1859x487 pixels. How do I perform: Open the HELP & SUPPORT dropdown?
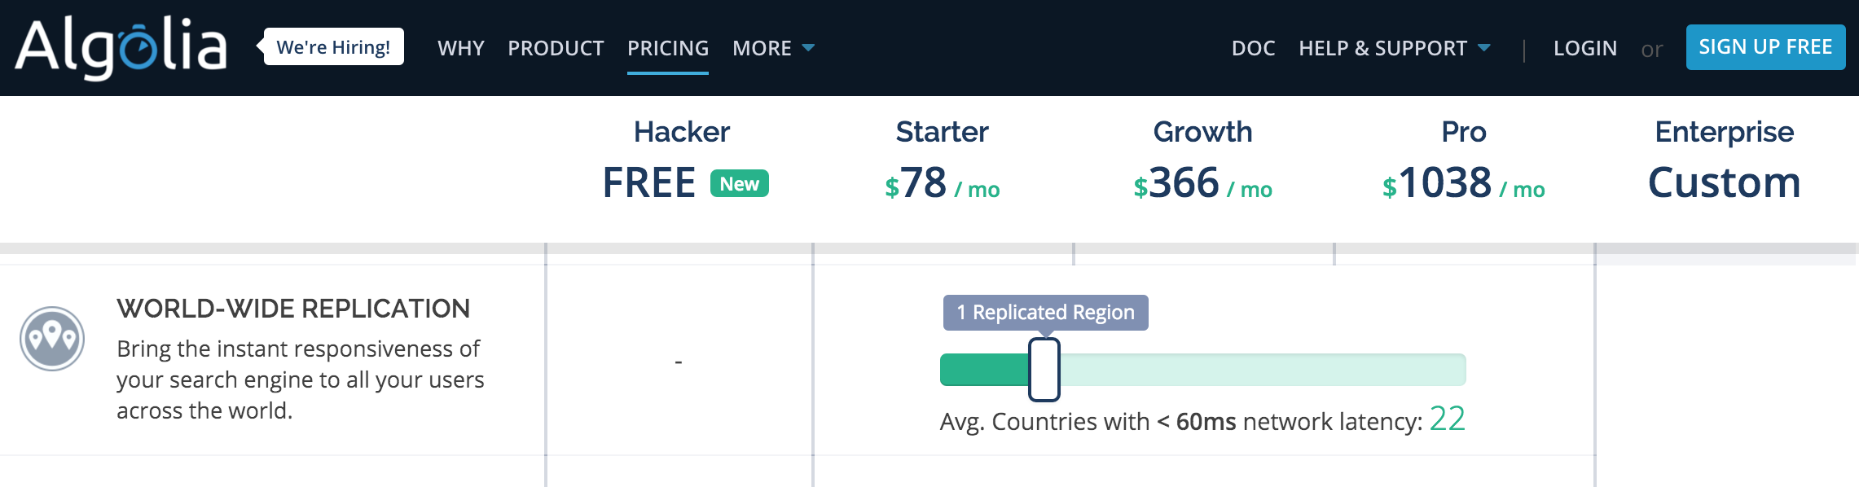point(1395,48)
